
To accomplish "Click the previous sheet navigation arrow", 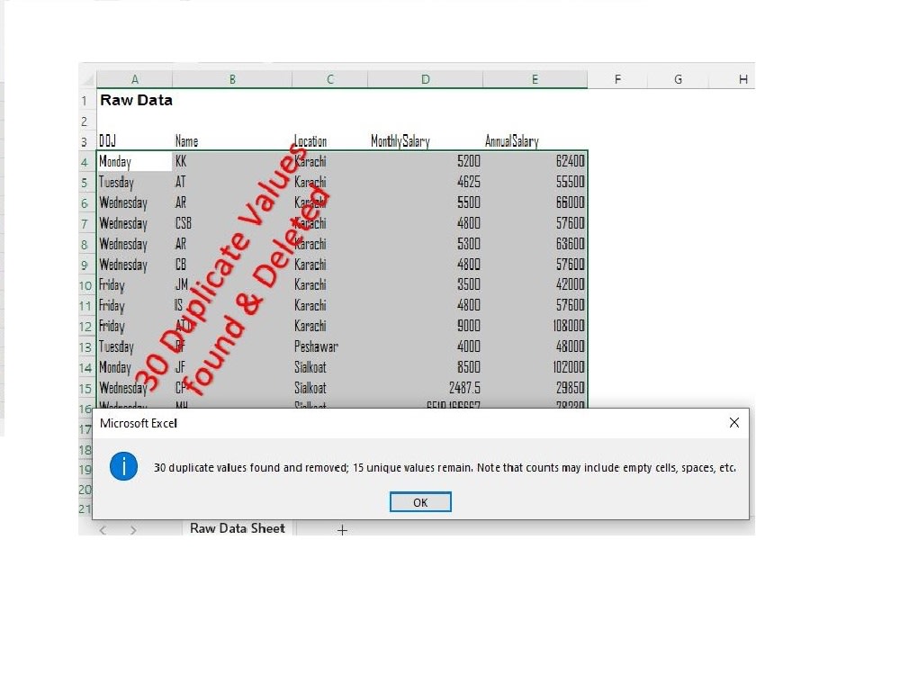I will [106, 530].
